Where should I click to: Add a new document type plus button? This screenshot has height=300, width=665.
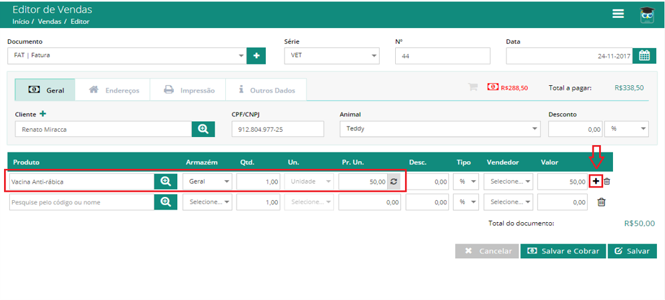[256, 56]
